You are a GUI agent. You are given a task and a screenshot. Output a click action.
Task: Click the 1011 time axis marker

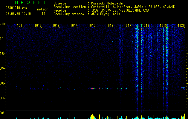tap(20, 26)
